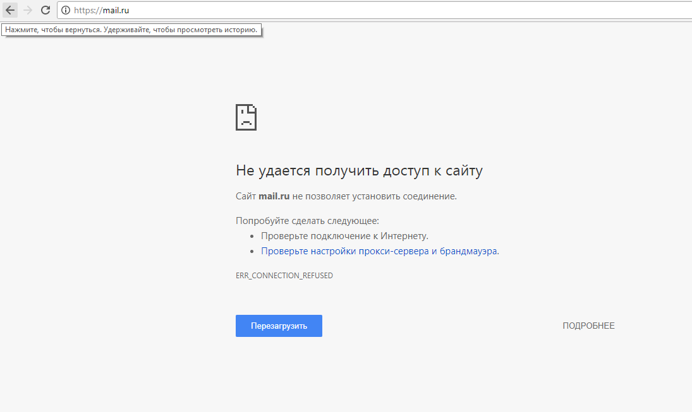
Task: Go back using the browser back arrow
Action: (9, 10)
